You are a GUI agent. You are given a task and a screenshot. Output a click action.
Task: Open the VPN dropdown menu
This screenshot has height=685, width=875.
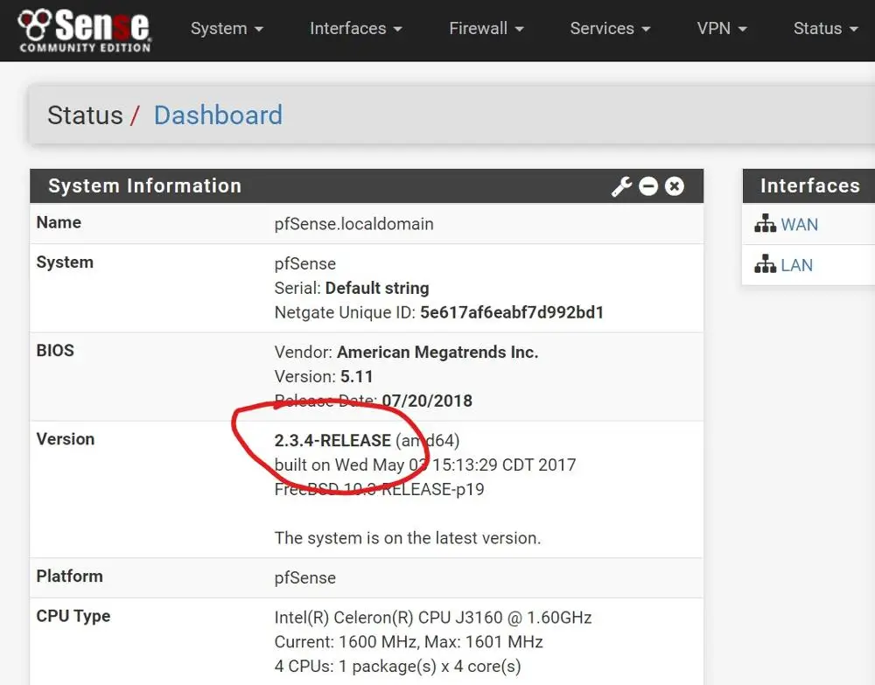(722, 29)
